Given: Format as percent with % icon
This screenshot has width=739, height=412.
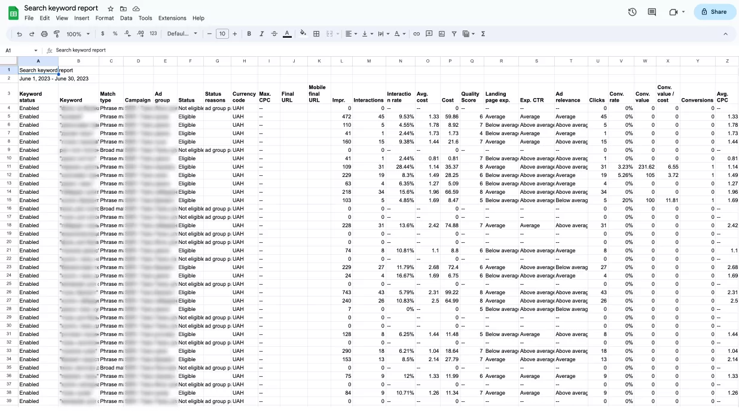Looking at the screenshot, I should [x=115, y=34].
